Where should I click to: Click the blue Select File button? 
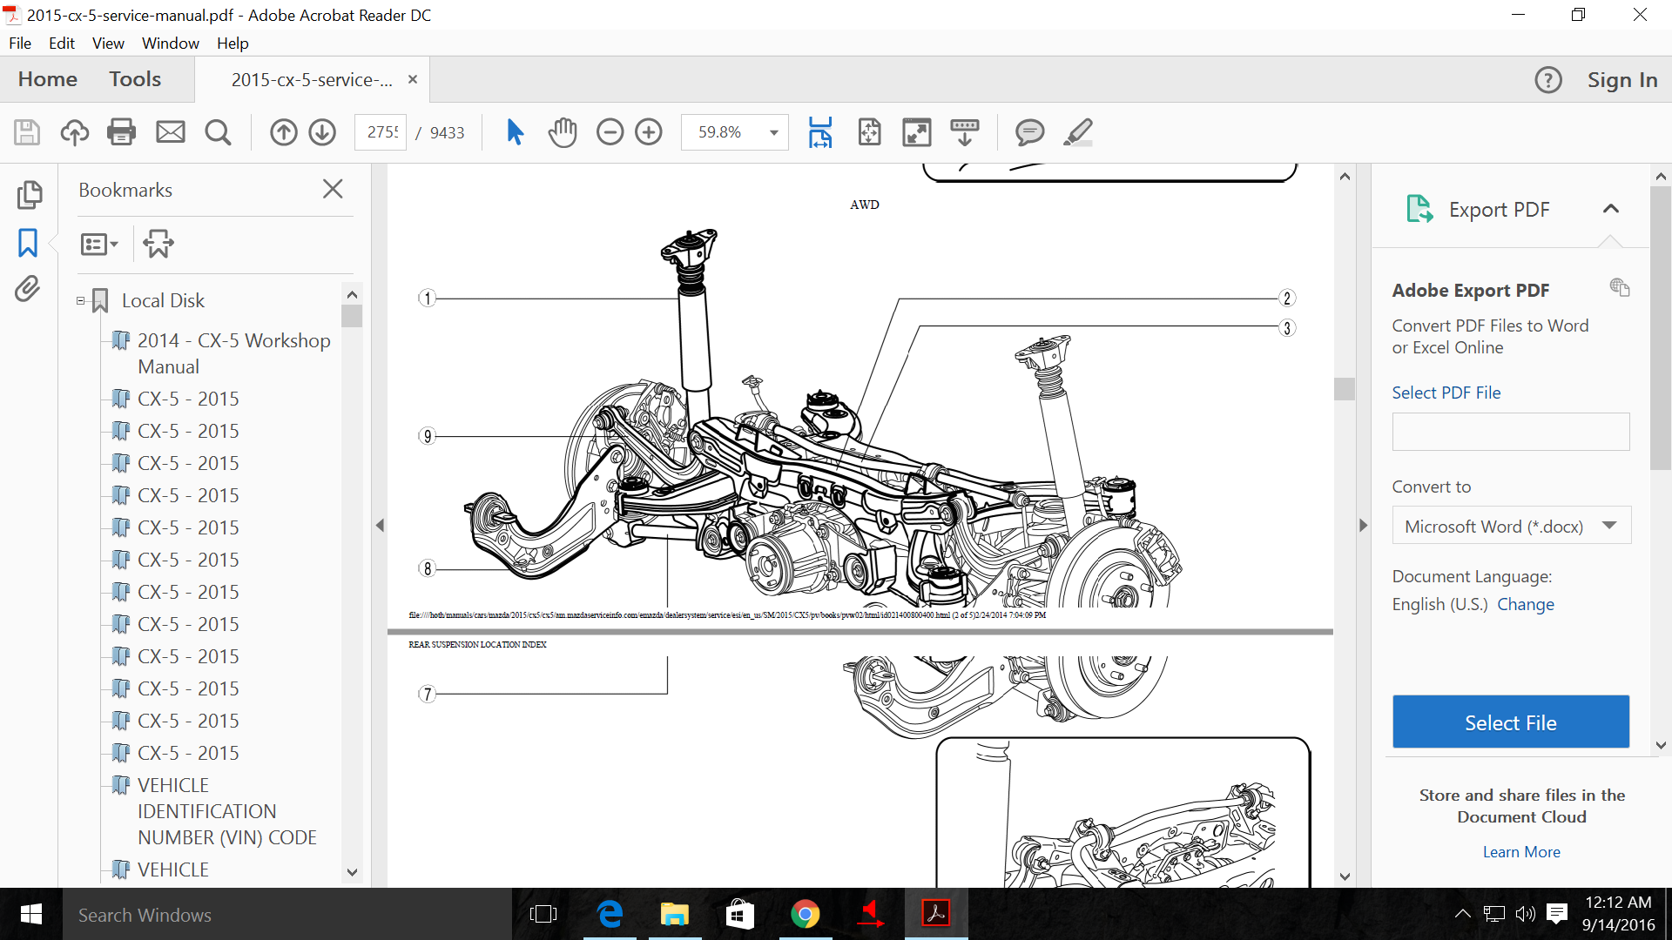1511,722
